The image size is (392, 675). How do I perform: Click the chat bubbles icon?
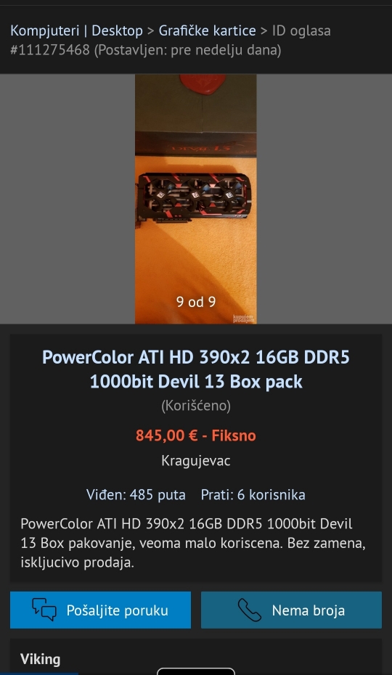44,610
